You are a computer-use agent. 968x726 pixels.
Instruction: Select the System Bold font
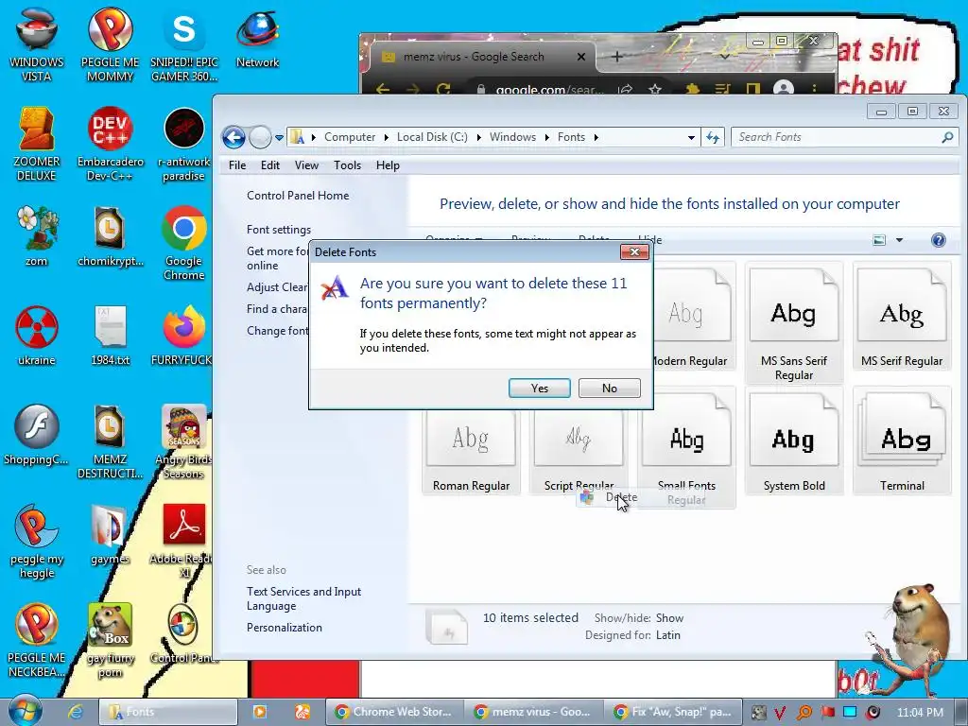[794, 441]
